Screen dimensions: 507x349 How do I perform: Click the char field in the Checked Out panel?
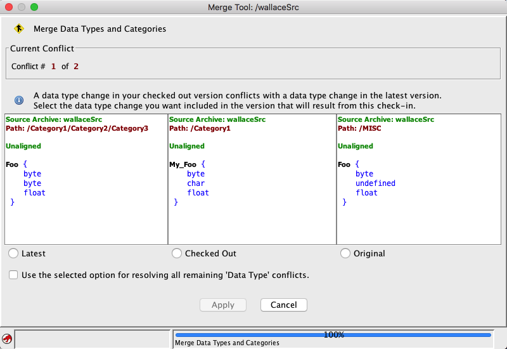click(x=196, y=183)
